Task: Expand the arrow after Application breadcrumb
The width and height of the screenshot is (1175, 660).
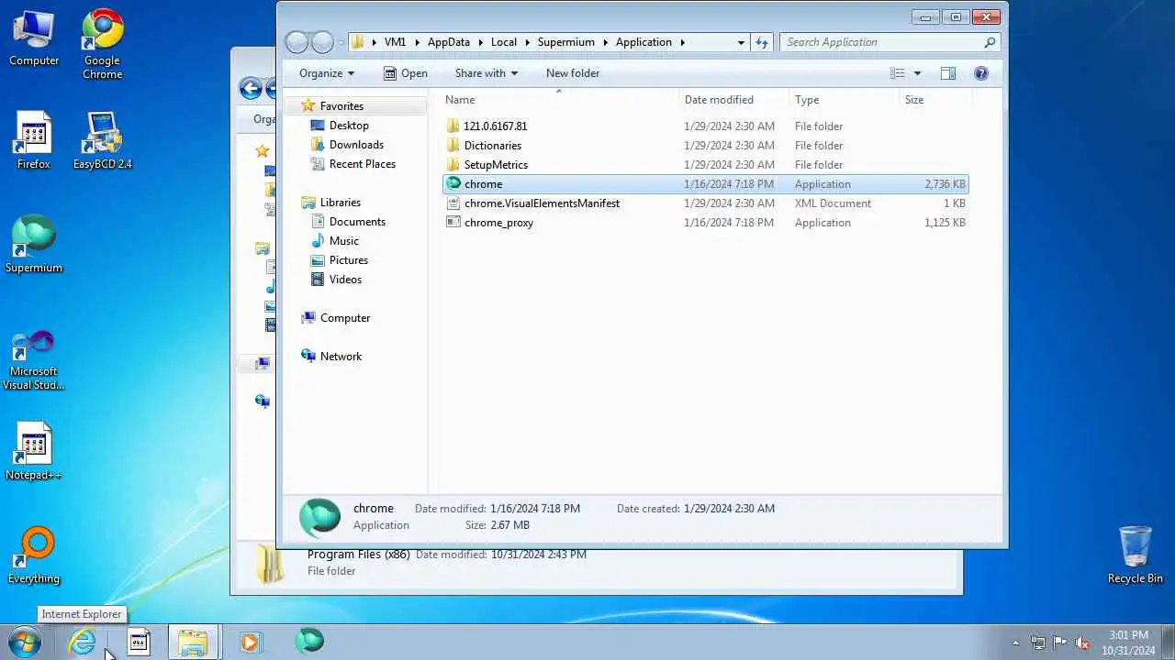Action: pyautogui.click(x=682, y=42)
